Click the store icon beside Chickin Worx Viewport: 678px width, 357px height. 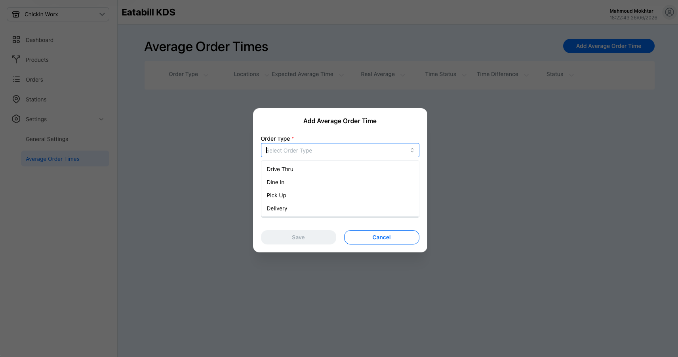[16, 14]
